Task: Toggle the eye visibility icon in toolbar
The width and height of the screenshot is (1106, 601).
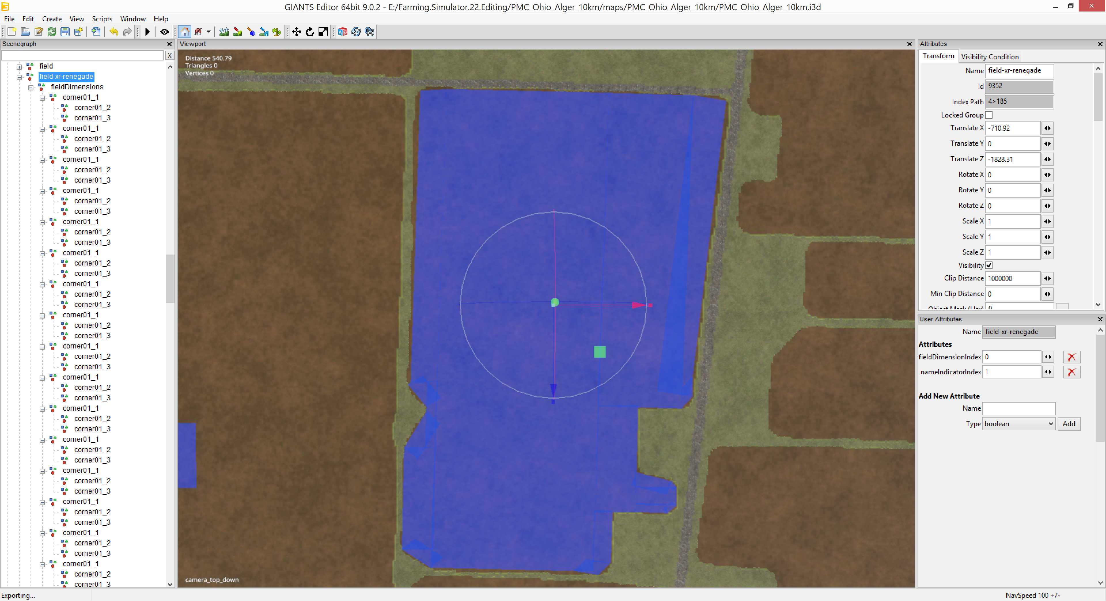Action: click(164, 32)
